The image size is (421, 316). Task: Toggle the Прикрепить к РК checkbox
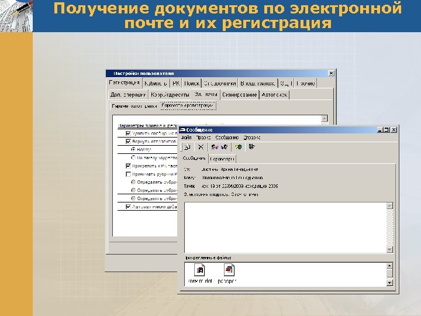[x=128, y=166]
